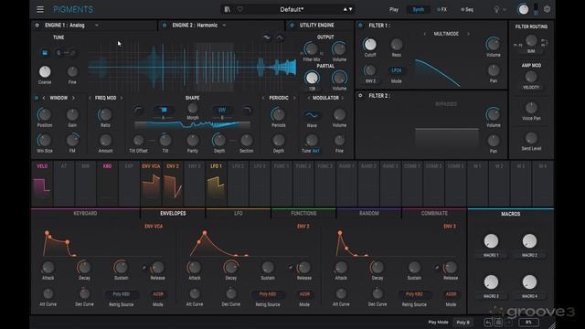Select previous Filter 1 type arrow

tap(424, 34)
